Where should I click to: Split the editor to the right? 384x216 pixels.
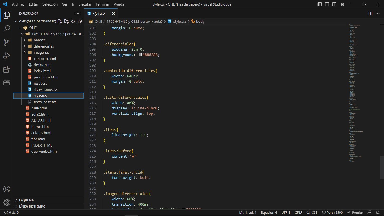tap(371, 13)
